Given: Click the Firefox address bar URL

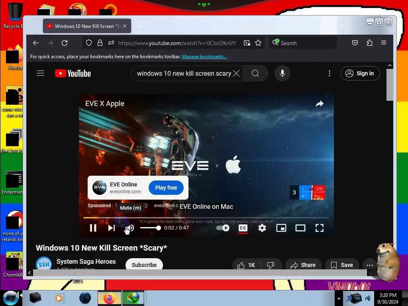Looking at the screenshot, I should [x=177, y=43].
